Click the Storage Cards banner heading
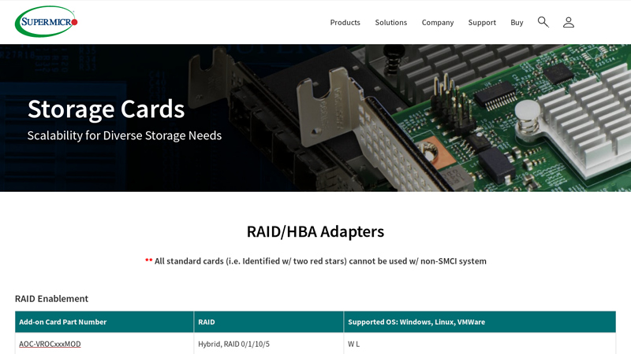Screen dimensions: 631x354 (x=106, y=109)
